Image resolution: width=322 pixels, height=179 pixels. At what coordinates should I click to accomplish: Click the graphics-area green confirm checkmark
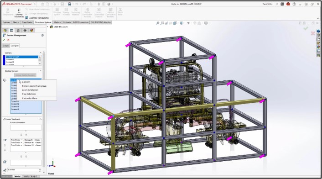pyautogui.click(x=306, y=29)
